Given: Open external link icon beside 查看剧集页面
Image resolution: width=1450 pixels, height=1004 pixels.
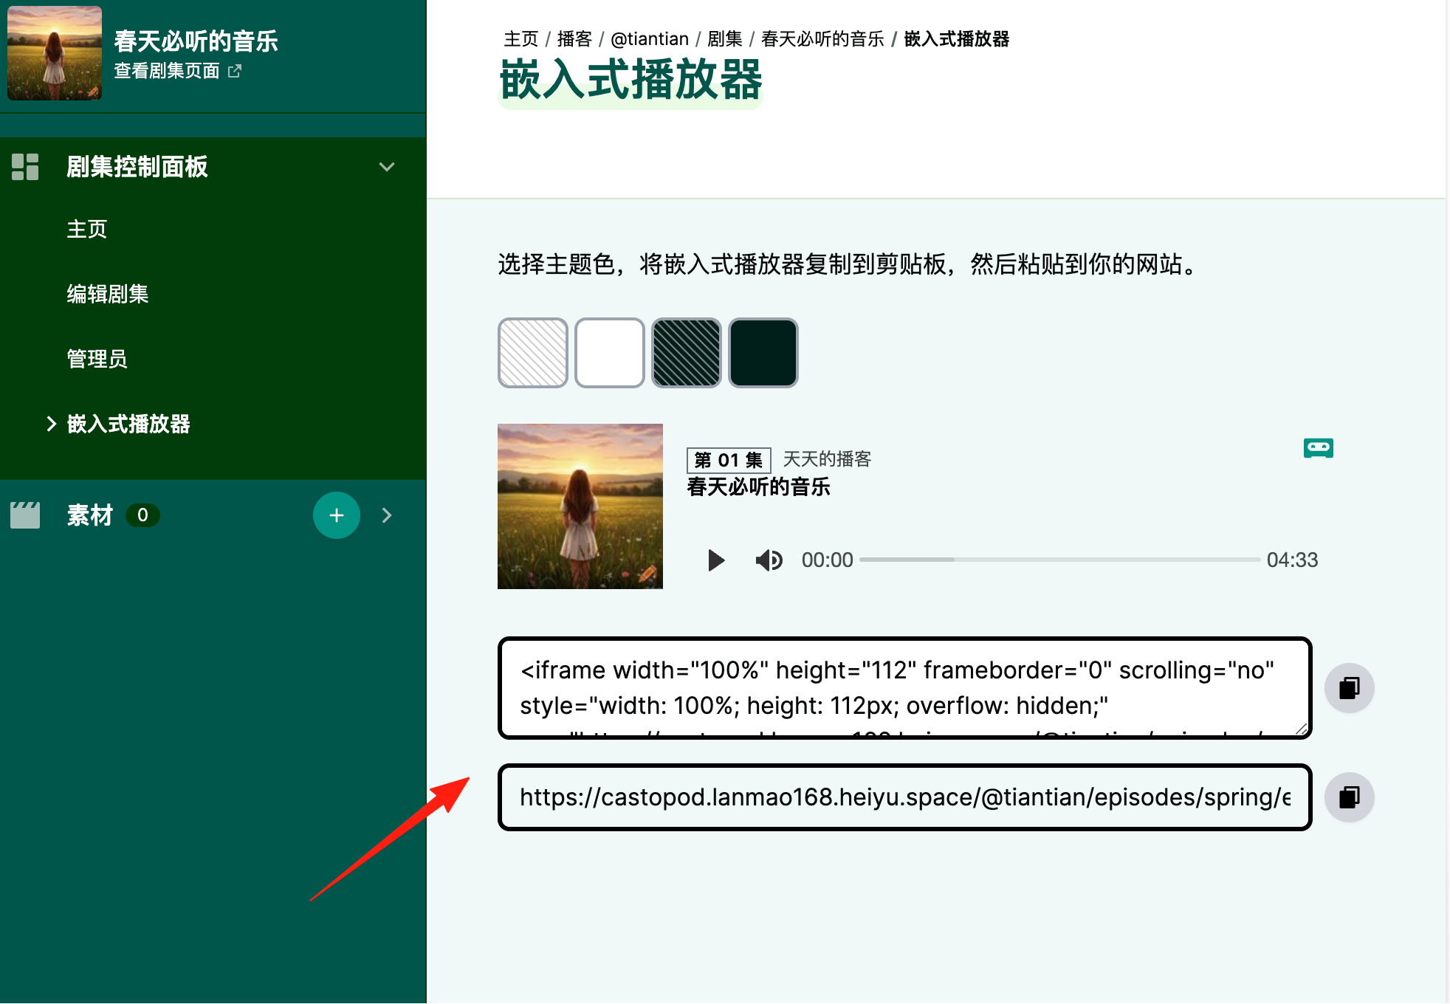Looking at the screenshot, I should (235, 71).
